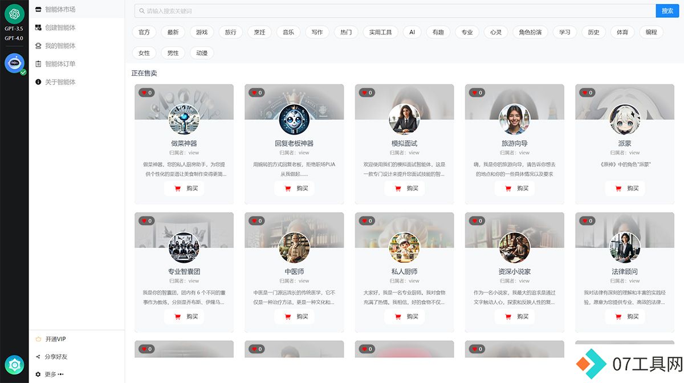This screenshot has width=684, height=383.
Task: Click the green settings gear icon bottom-left
Action: (14, 365)
